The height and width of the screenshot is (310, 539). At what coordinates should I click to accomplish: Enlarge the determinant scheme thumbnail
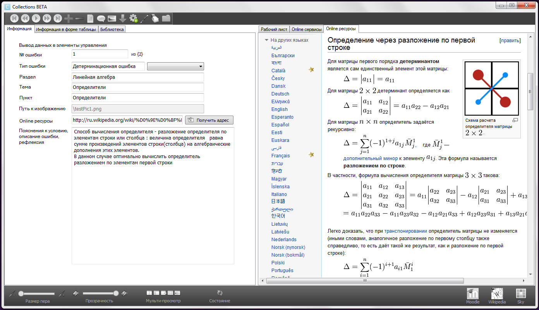(515, 120)
